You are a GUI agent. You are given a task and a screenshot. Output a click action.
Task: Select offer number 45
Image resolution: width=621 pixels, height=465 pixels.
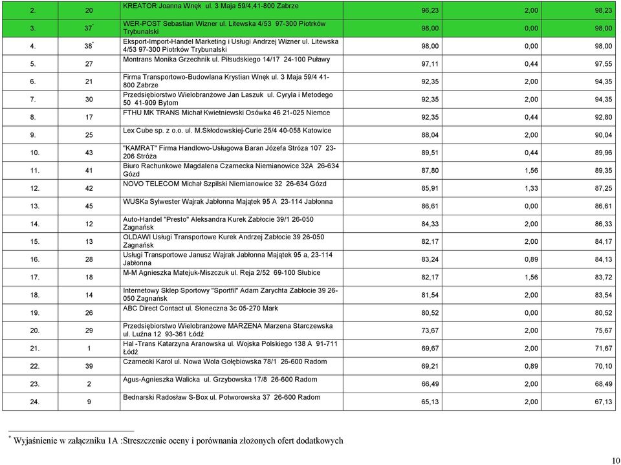[89, 206]
